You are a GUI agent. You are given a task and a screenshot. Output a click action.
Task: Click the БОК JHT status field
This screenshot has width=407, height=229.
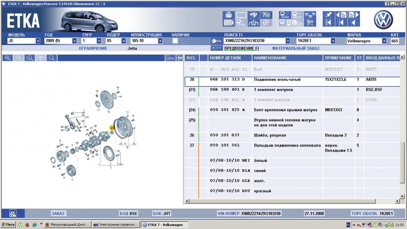click(x=162, y=213)
